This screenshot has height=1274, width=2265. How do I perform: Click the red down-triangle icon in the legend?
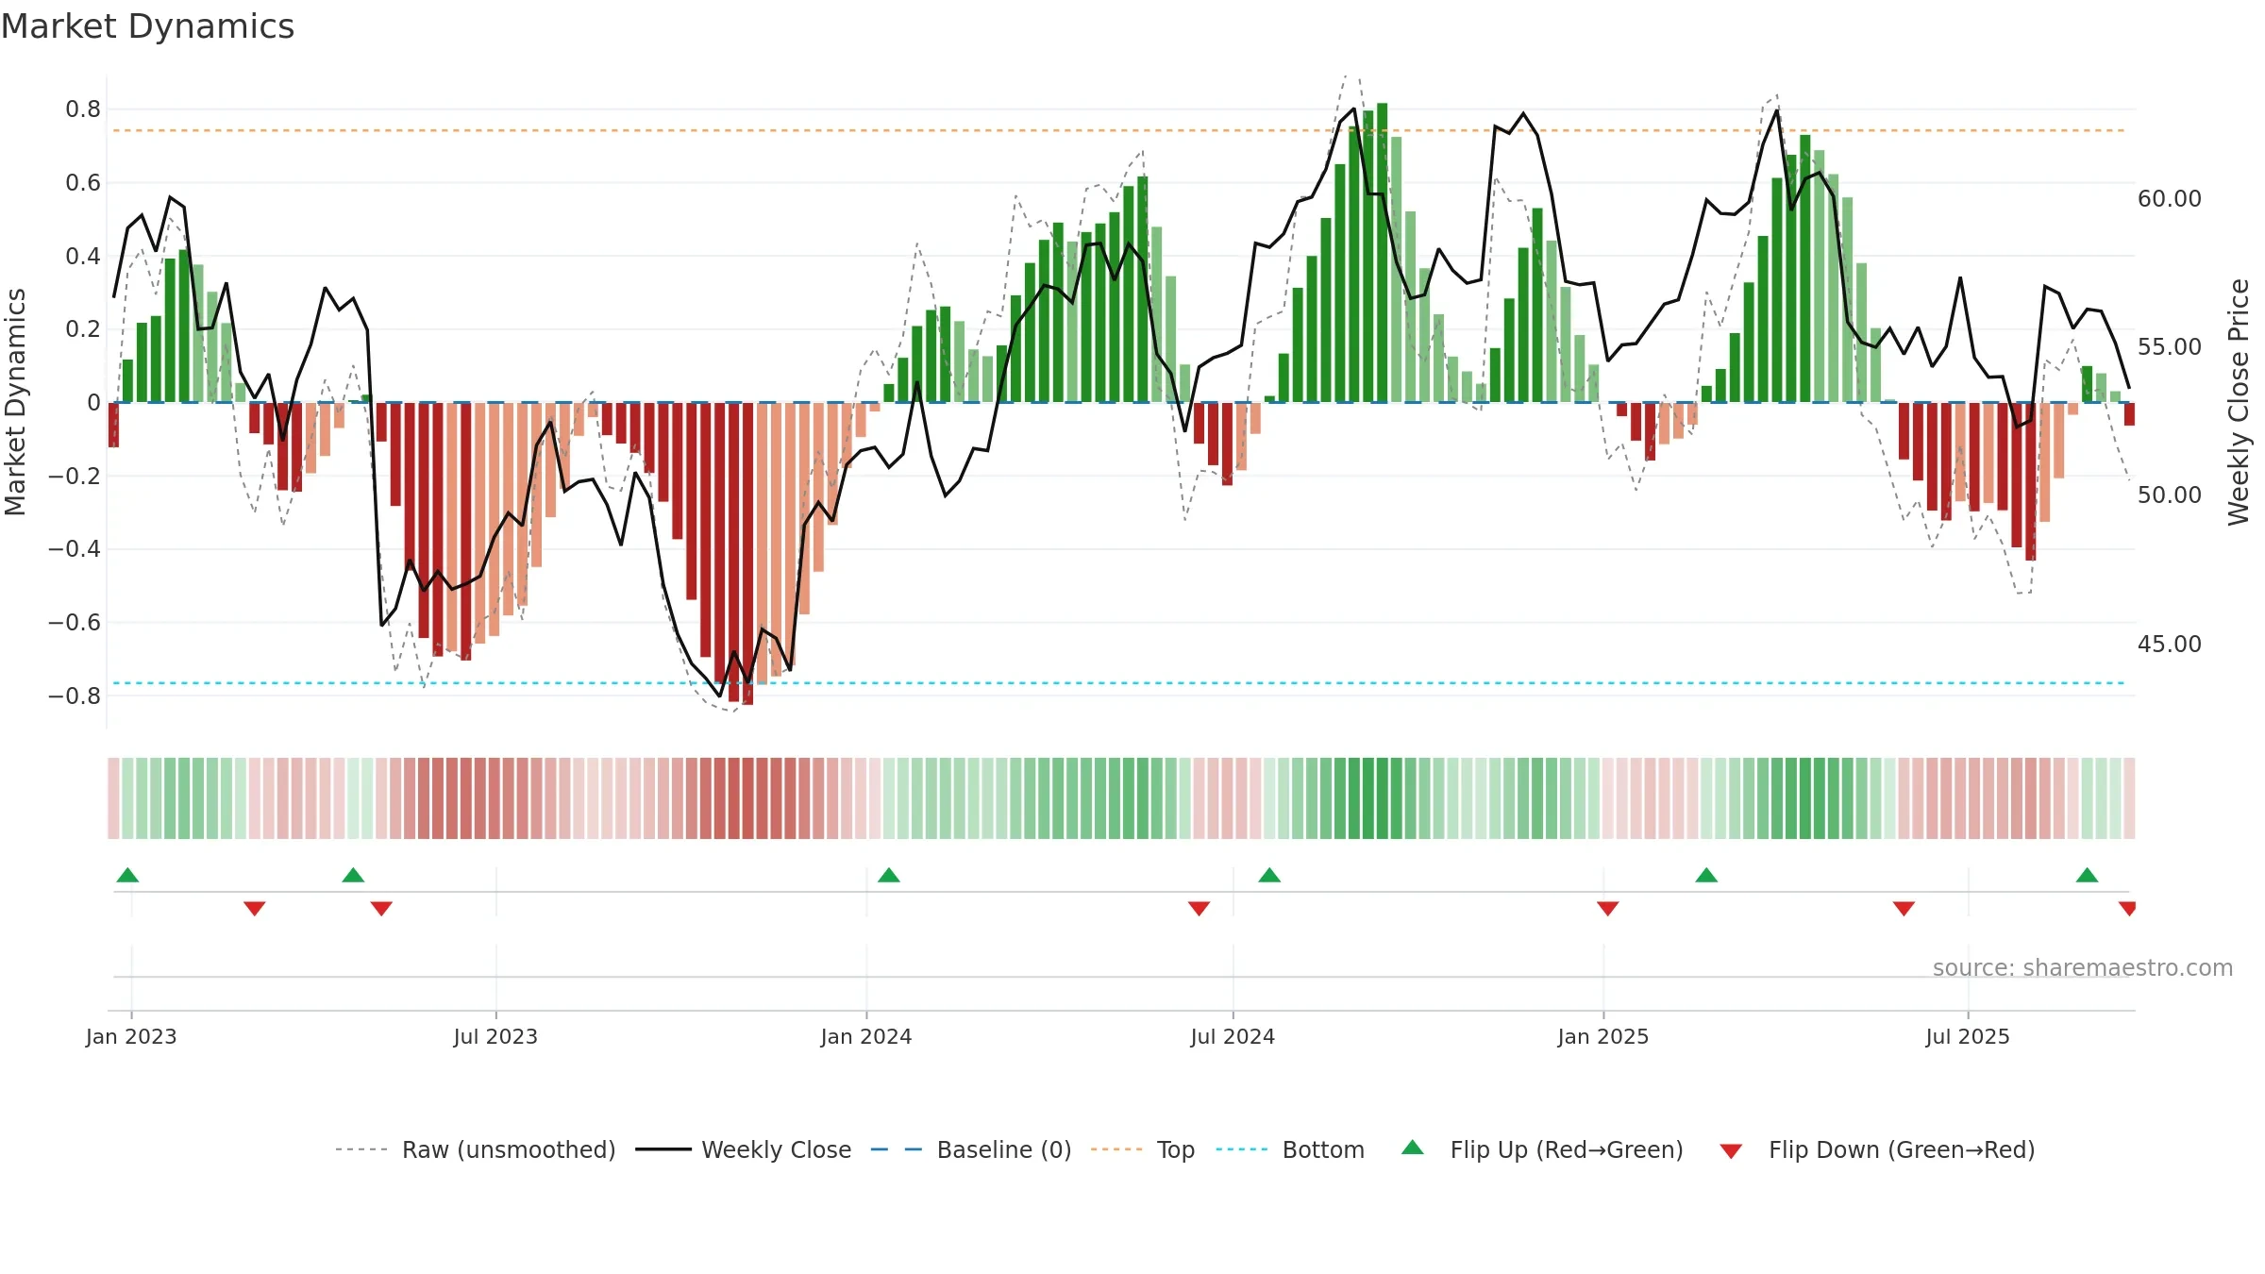click(1731, 1151)
